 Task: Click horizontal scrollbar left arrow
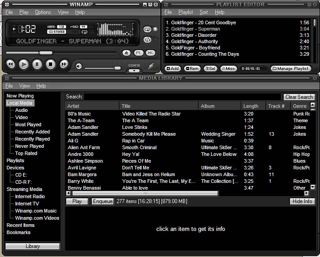click(69, 193)
